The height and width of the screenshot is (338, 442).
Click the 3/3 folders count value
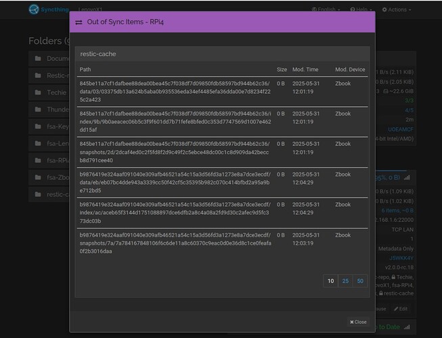pyautogui.click(x=409, y=101)
